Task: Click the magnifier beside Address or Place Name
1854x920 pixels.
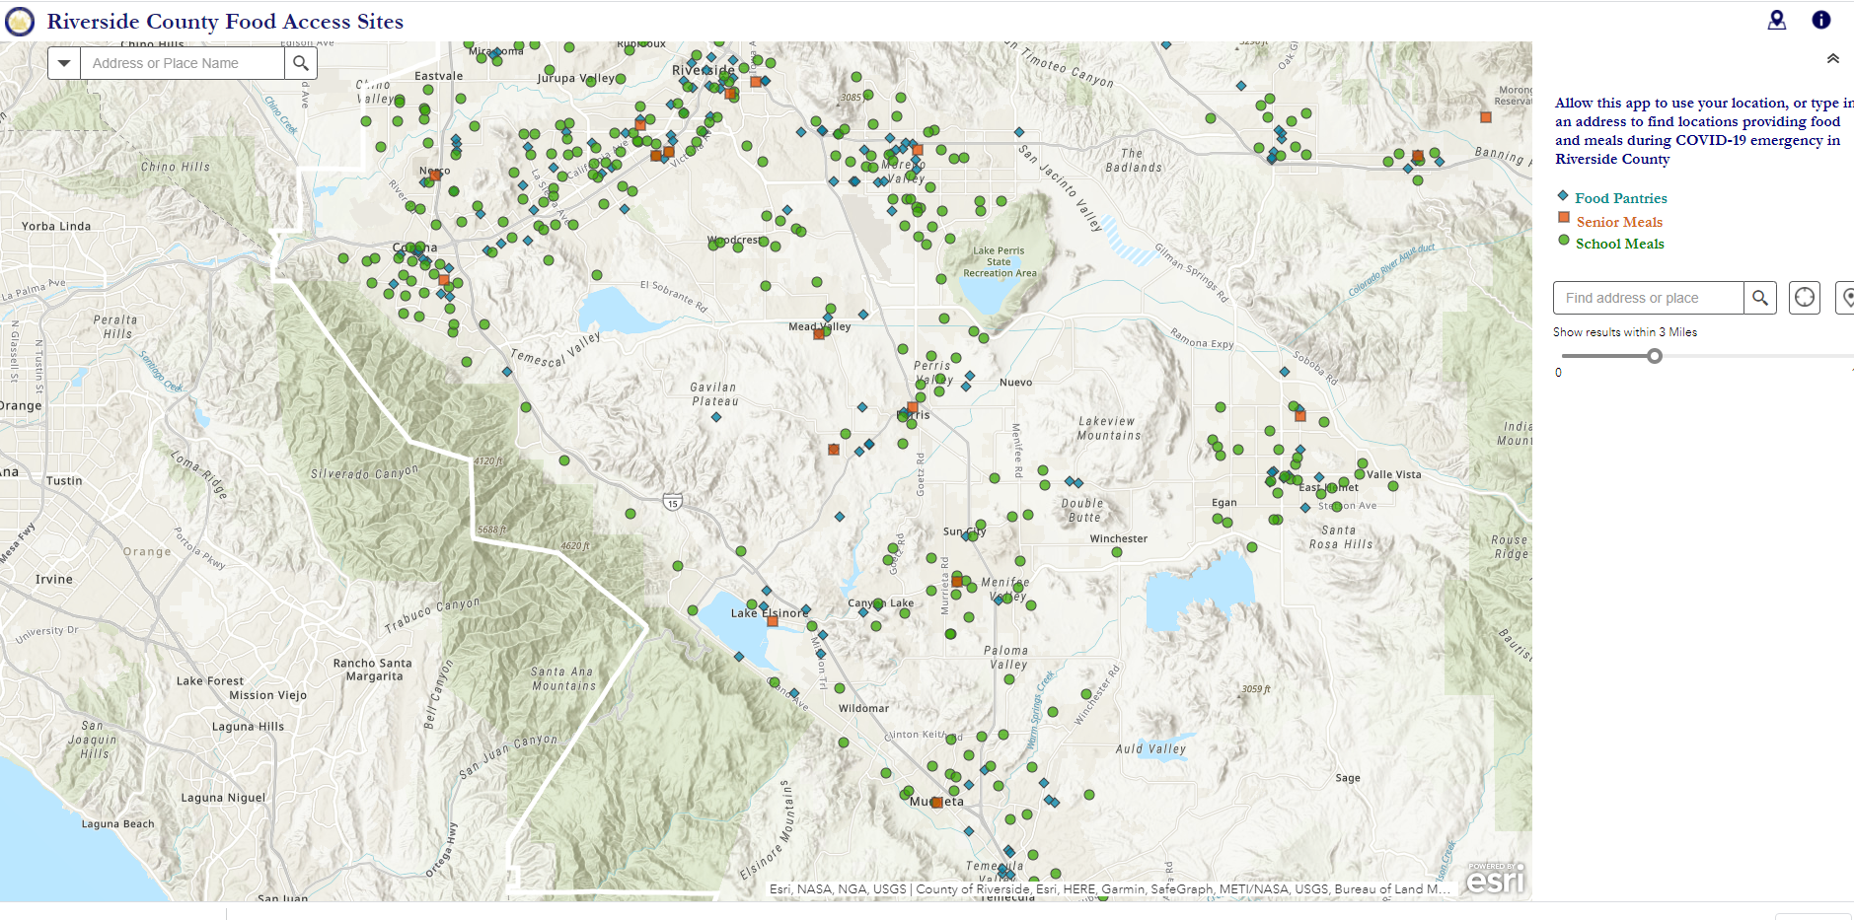Action: coord(301,63)
